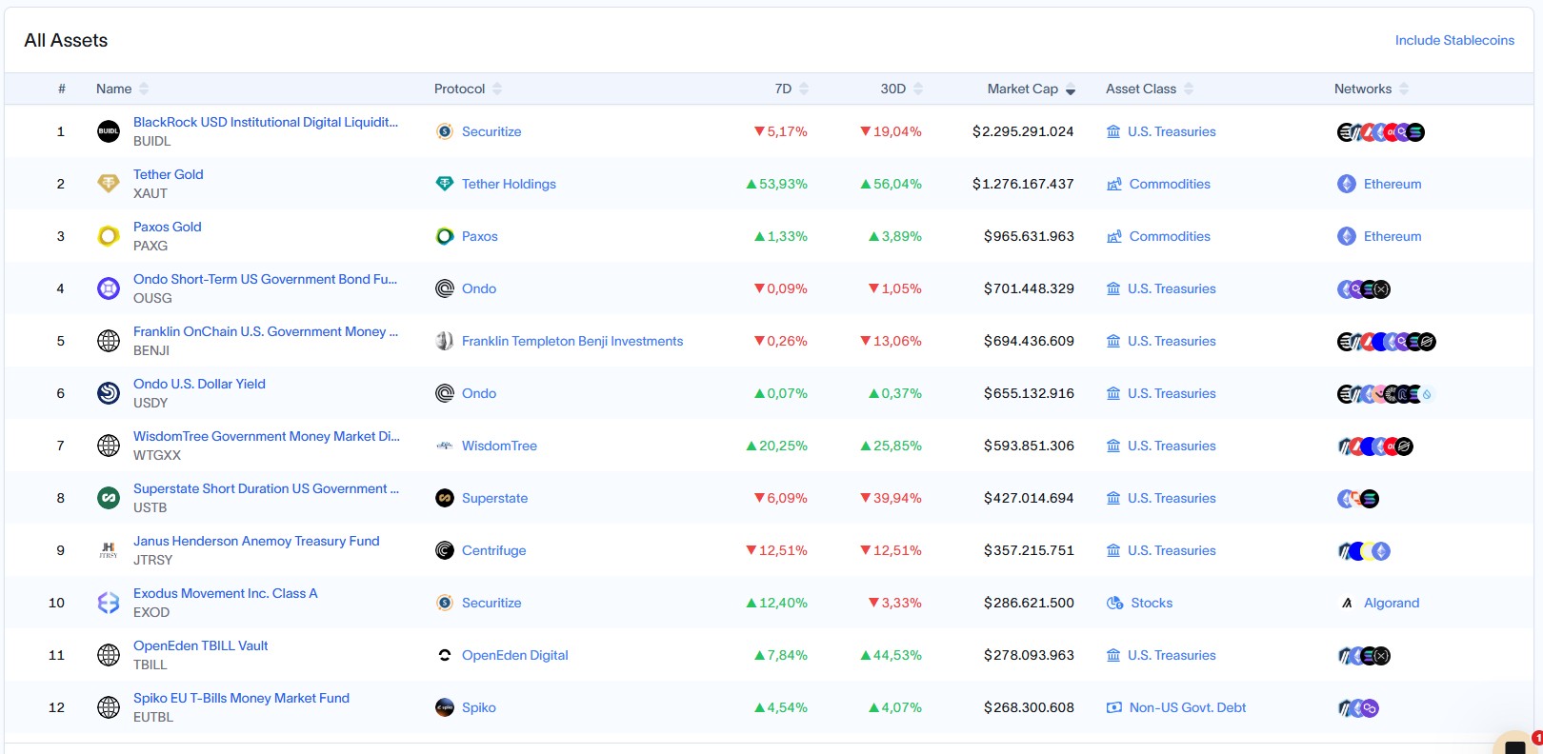Click the EXOD token logo icon
The image size is (1543, 754).
point(109,603)
